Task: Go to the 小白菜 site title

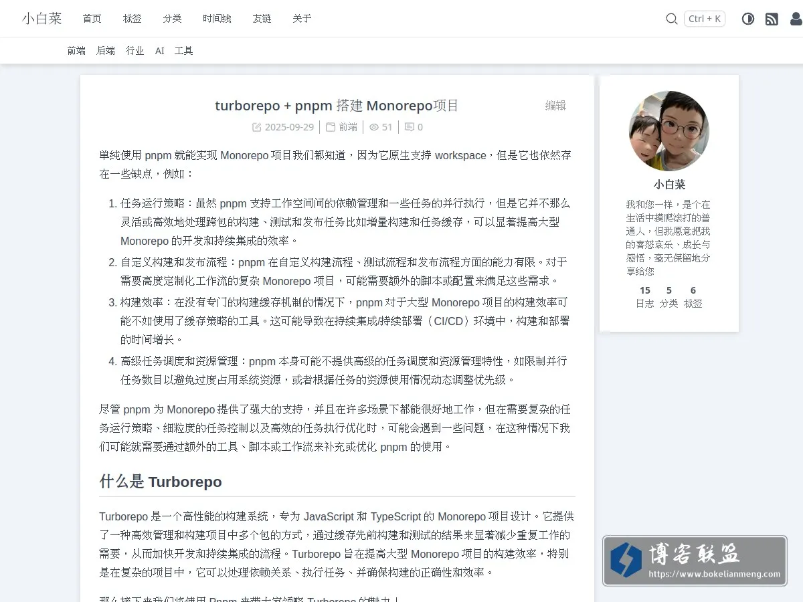Action: click(41, 19)
